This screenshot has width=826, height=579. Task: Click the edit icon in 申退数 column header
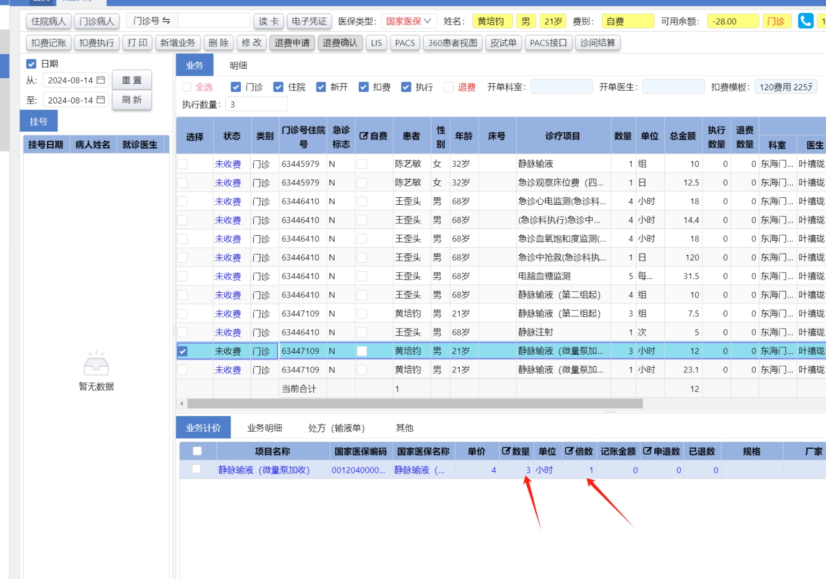pos(647,451)
